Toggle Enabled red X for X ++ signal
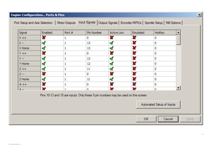The image size is (215, 145). click(44, 38)
